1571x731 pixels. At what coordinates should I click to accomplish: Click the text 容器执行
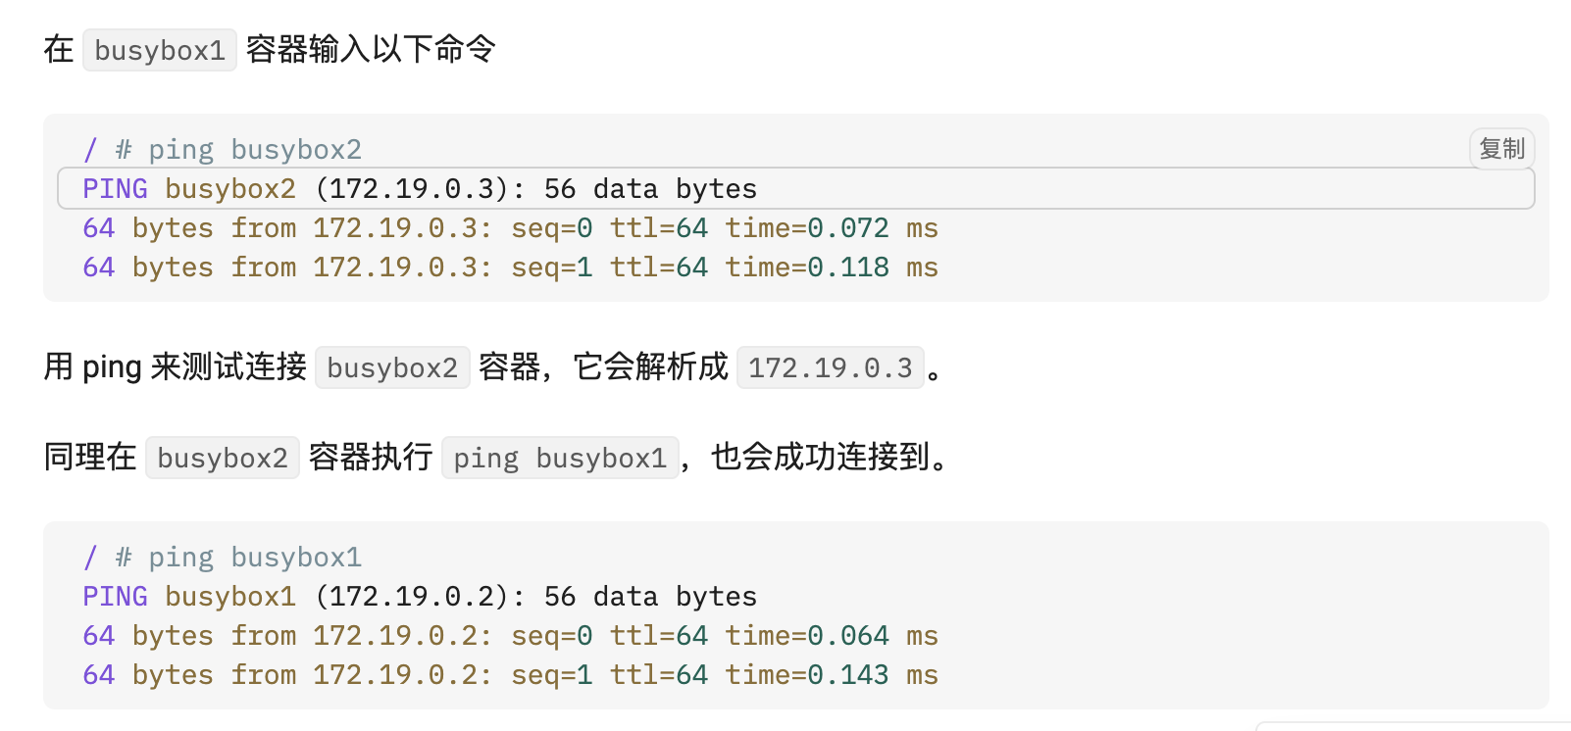coord(371,457)
